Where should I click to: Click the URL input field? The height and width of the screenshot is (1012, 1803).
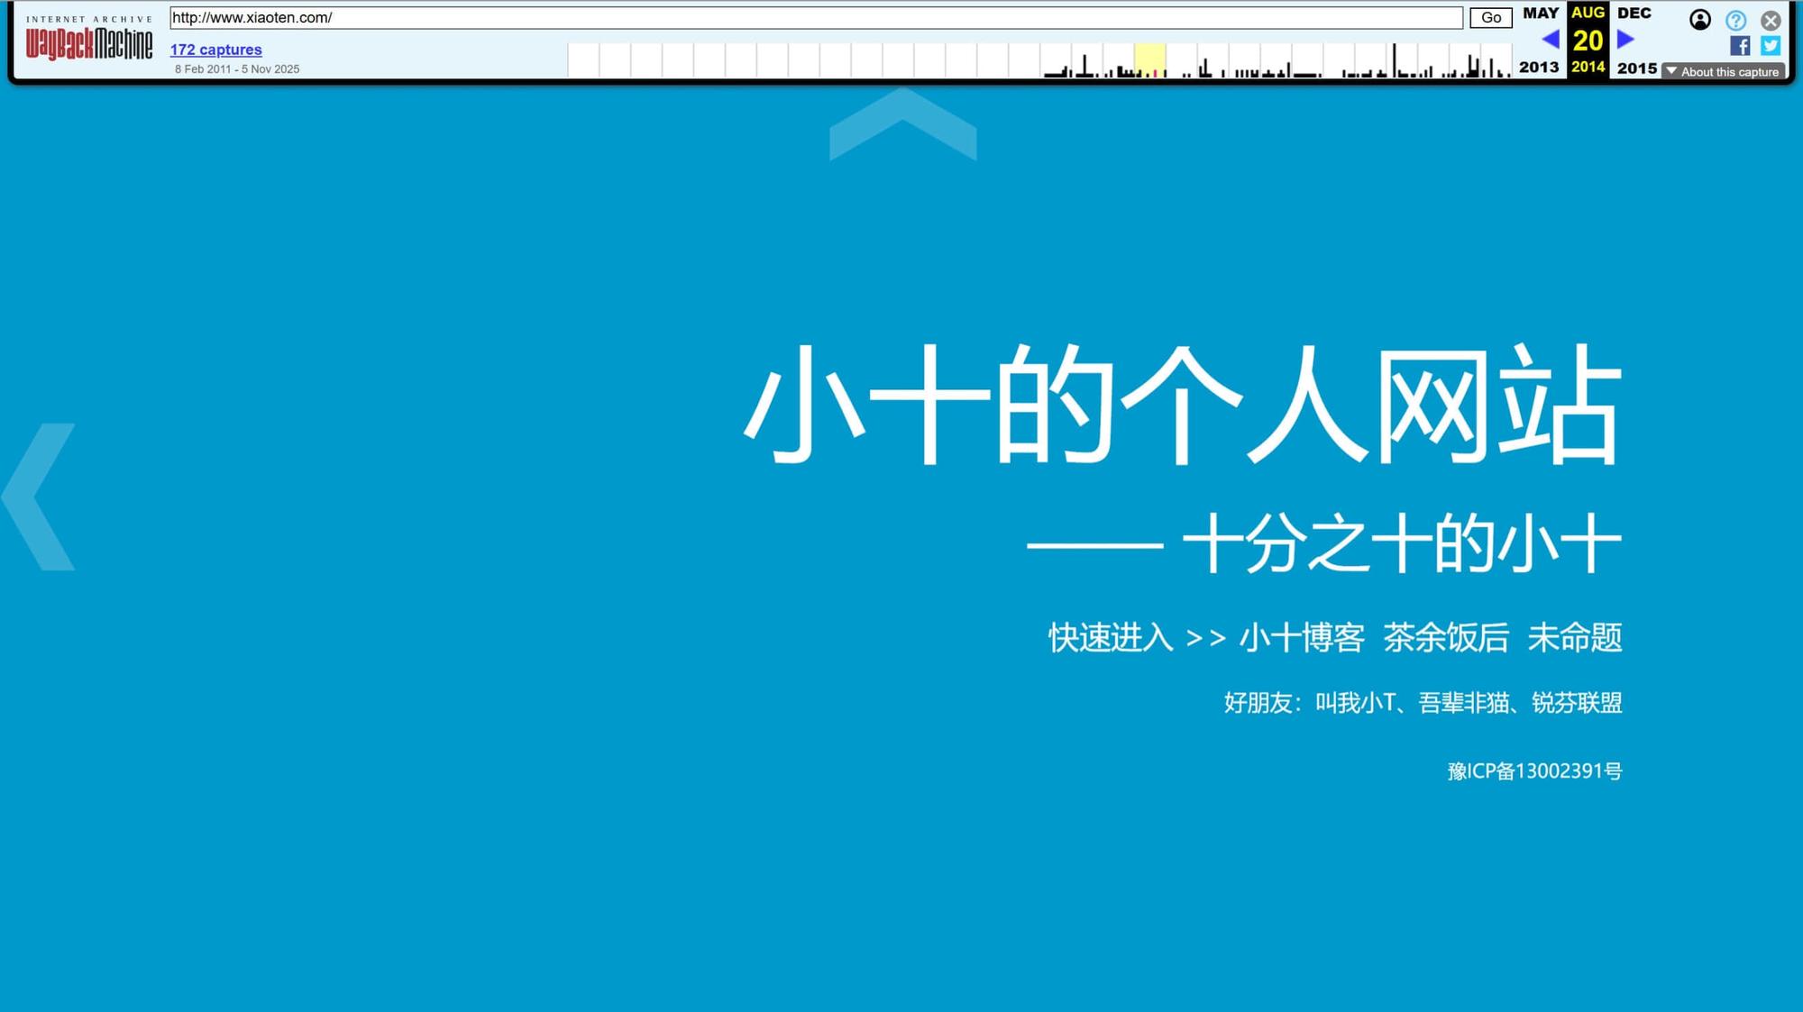pyautogui.click(x=815, y=18)
